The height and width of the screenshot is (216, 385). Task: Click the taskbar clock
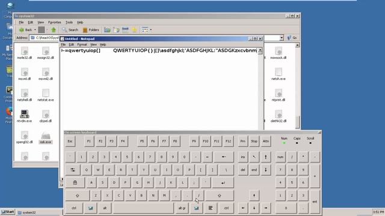(378, 212)
